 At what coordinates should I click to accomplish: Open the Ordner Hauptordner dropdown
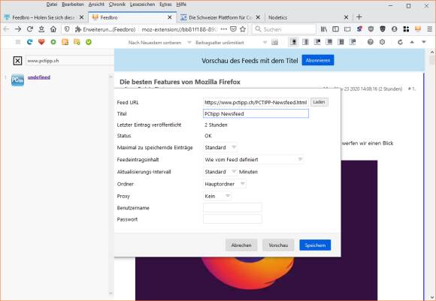[225, 184]
